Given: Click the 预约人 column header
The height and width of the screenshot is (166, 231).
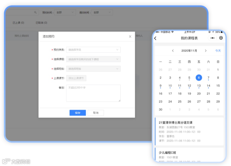Looking at the screenshot, I should point(139,36).
